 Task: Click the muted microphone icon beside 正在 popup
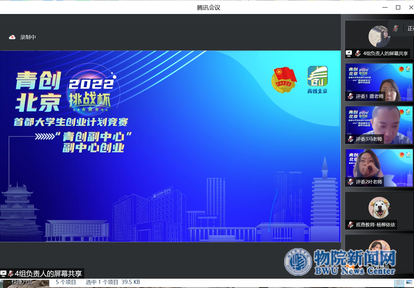coord(396,28)
